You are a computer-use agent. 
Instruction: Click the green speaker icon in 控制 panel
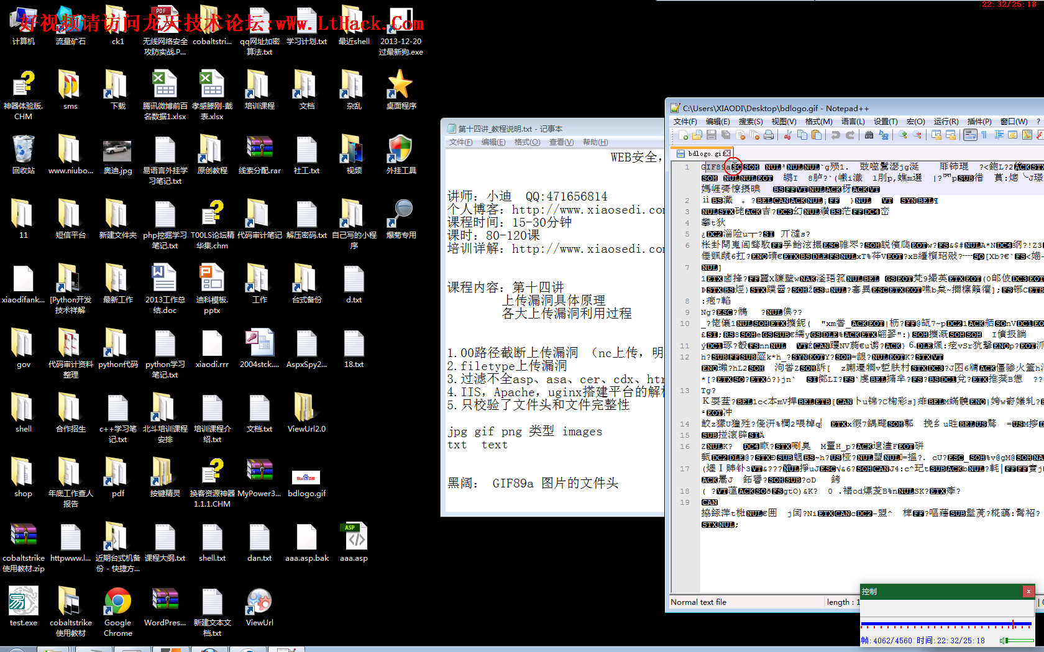pos(1002,640)
